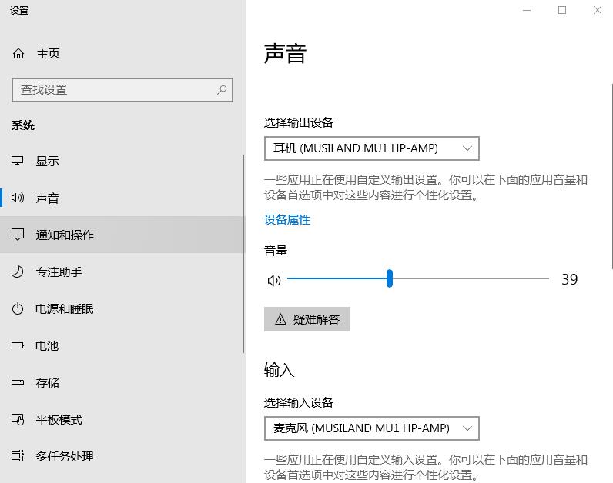Mute using the volume speaker icon
This screenshot has height=483, width=613.
[273, 280]
